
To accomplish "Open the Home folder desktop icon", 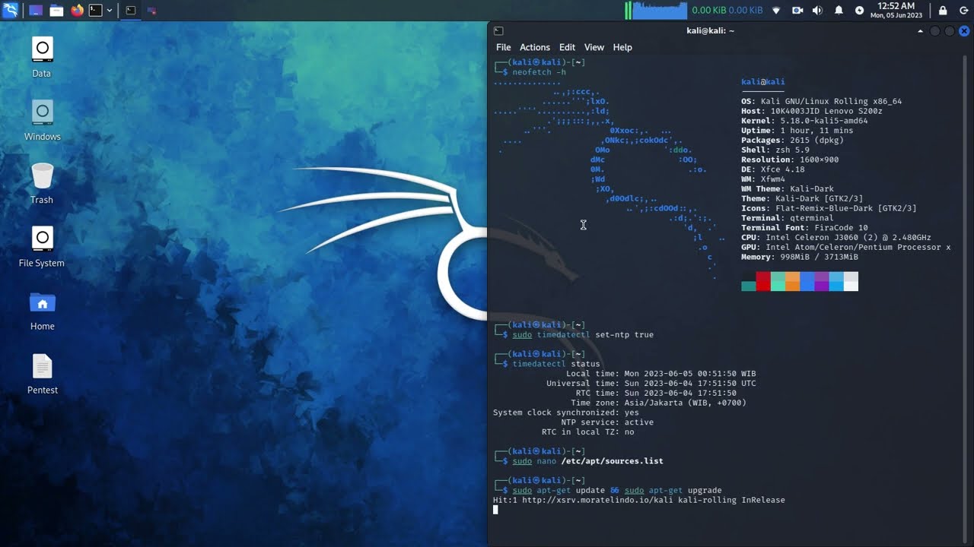I will point(42,311).
